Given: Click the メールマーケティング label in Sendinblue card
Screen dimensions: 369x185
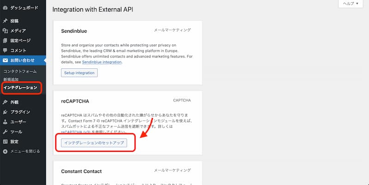Looking at the screenshot, I should point(173,30).
